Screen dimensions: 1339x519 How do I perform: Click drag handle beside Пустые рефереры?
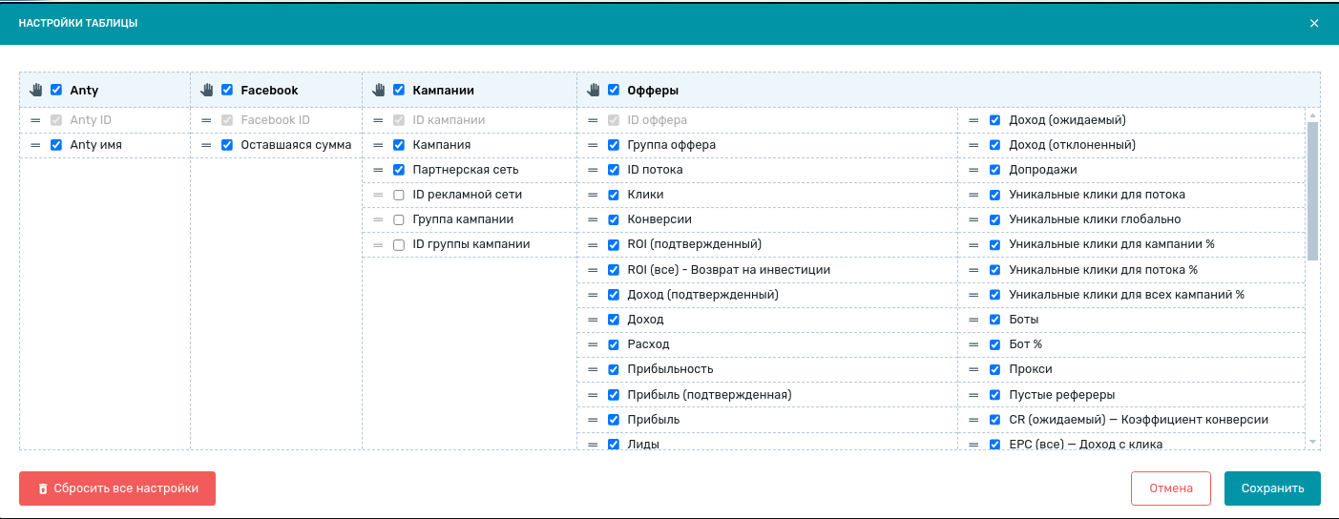click(974, 395)
